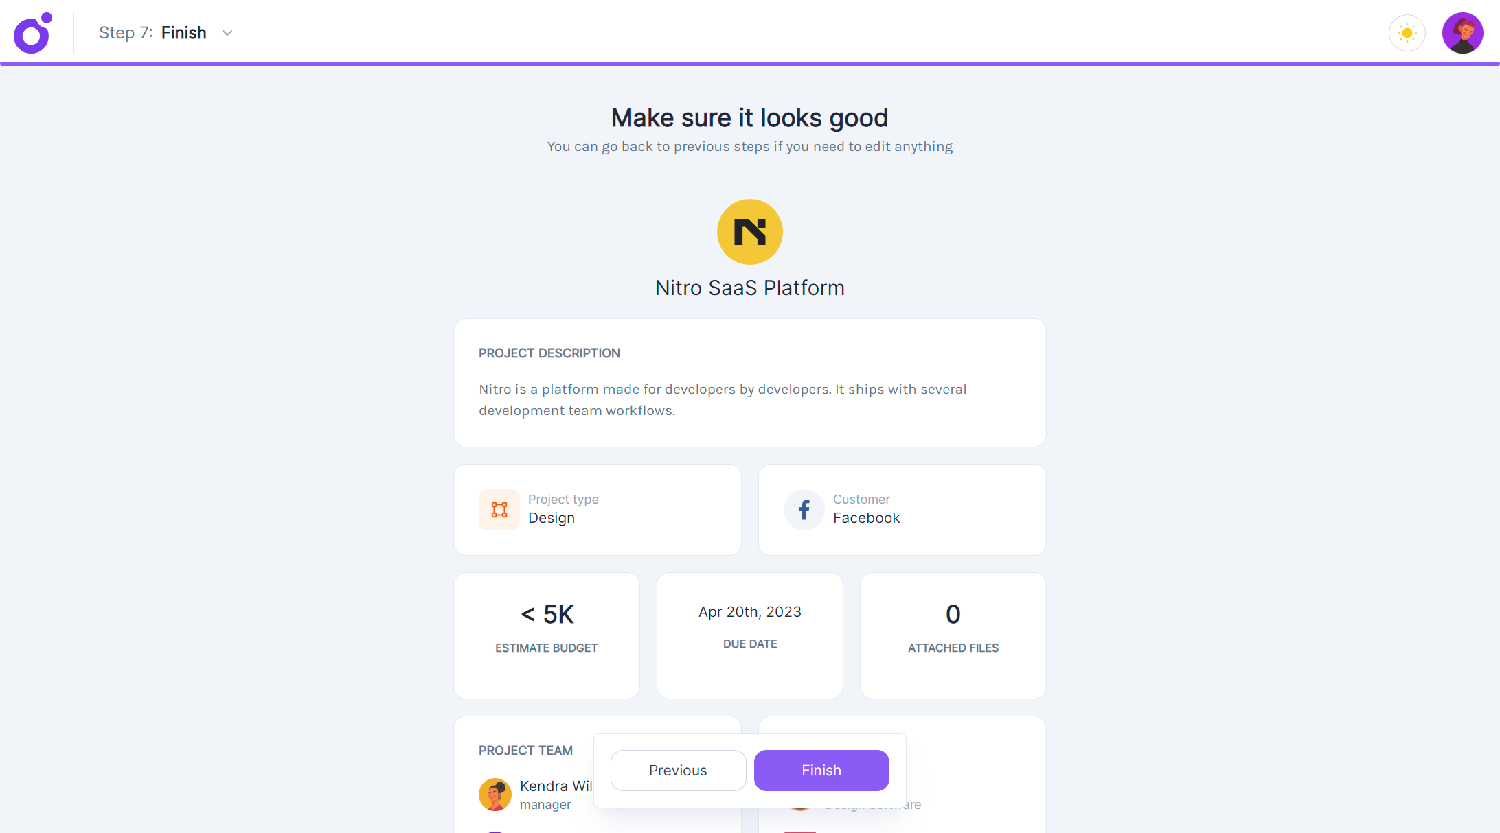Click the "Facebook" customer name
Viewport: 1500px width, 833px height.
(866, 518)
